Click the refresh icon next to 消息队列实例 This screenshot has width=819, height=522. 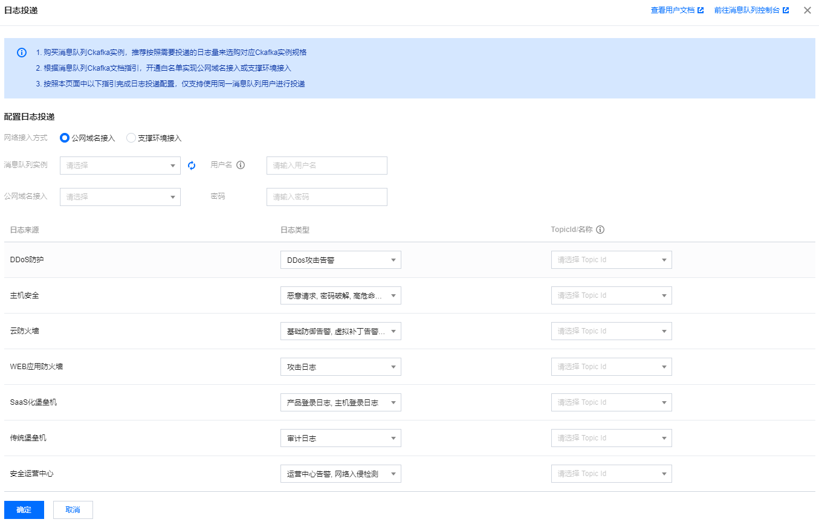(x=192, y=165)
